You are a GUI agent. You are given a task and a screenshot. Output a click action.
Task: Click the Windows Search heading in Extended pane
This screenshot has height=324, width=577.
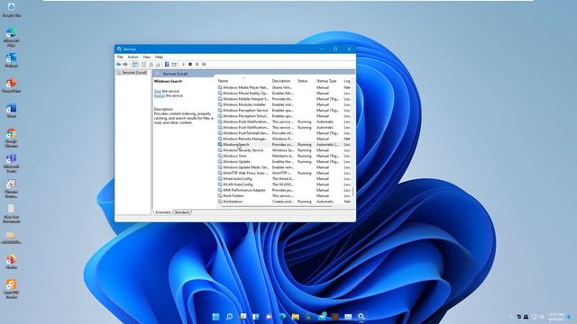coord(168,81)
